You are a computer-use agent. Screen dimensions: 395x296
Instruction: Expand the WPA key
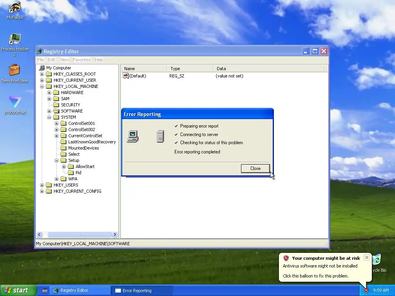tap(56, 179)
